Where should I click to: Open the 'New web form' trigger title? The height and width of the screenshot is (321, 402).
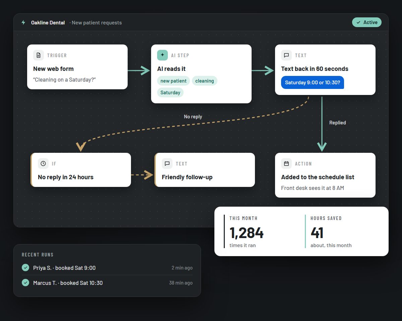pos(53,69)
